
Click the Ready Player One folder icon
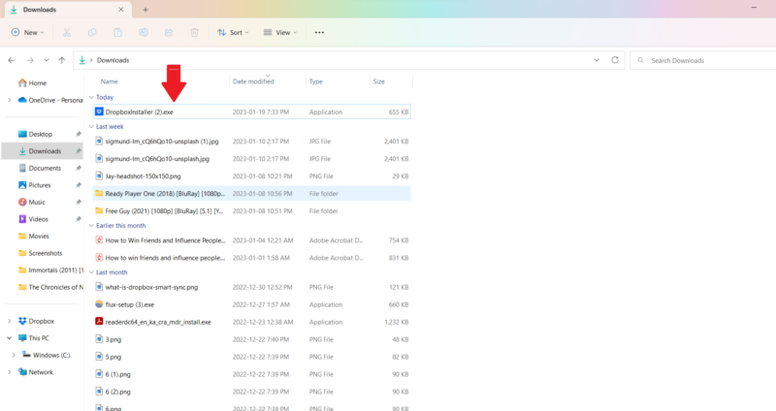coord(99,193)
